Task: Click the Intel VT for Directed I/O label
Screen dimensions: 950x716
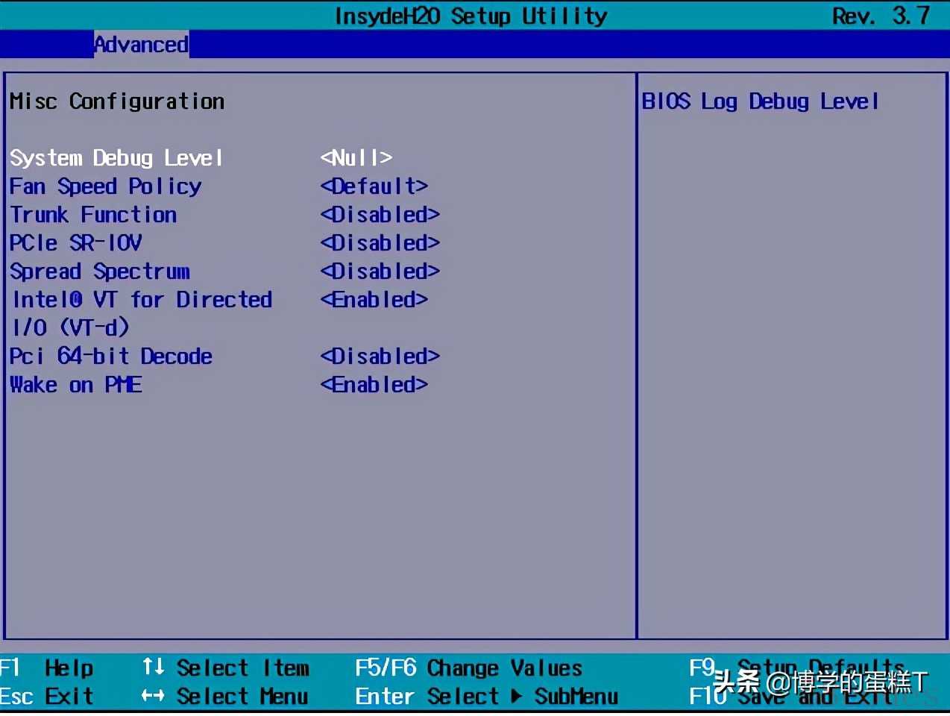Action: pos(142,300)
